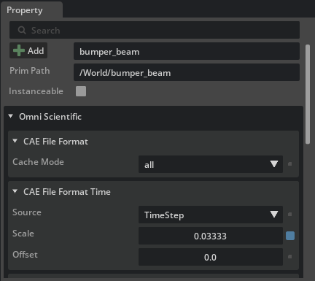Click the Instanceable label
This screenshot has width=315, height=281.
[36, 91]
